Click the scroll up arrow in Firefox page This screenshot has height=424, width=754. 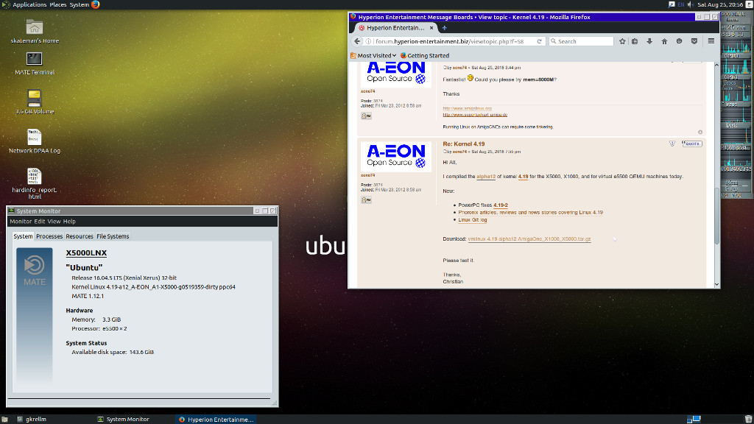[x=717, y=65]
